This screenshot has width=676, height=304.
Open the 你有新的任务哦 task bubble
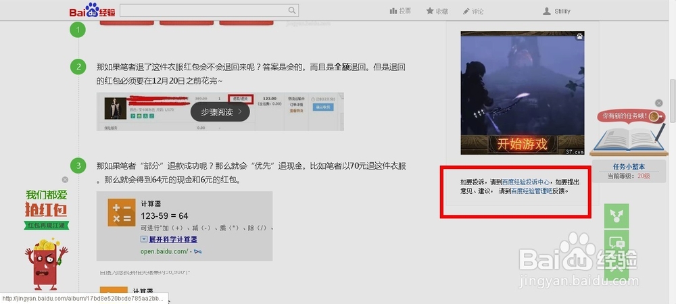631,116
